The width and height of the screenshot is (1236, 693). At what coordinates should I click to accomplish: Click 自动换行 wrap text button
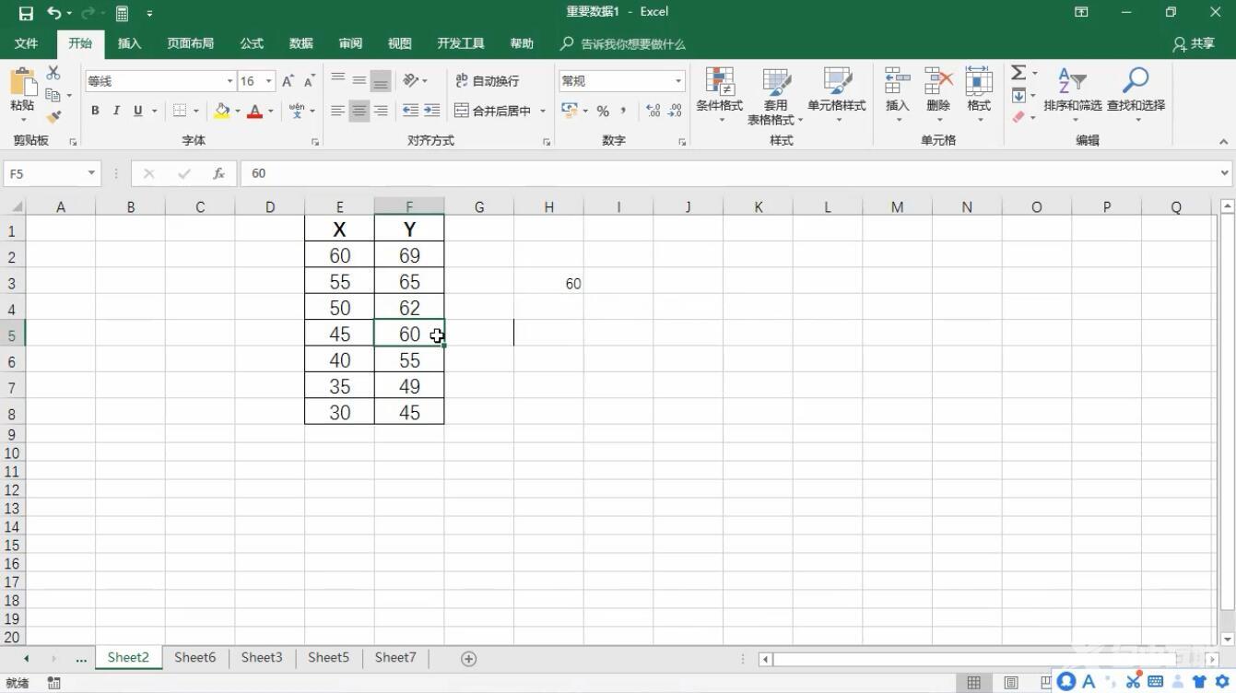click(488, 81)
